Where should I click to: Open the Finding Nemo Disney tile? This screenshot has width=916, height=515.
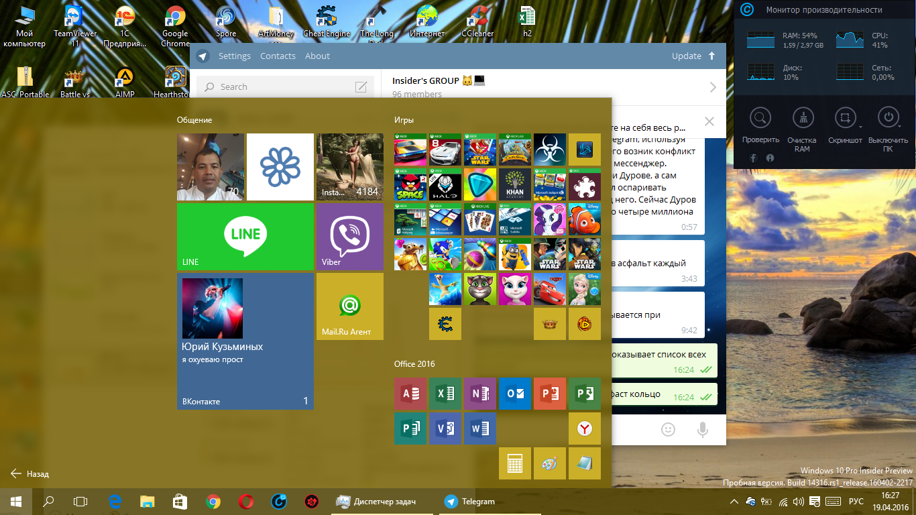point(585,219)
